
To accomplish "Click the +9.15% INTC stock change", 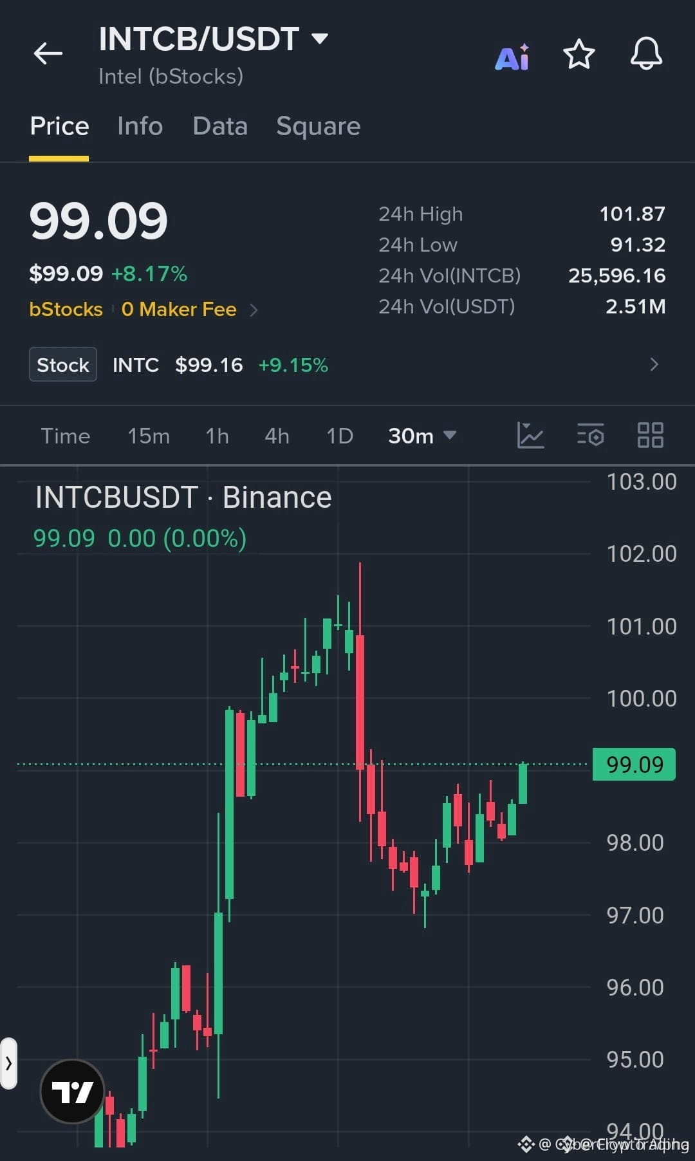I will pos(293,365).
